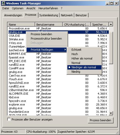Sort by the Benutzername column header
120x135 pixels.
tap(49, 25)
